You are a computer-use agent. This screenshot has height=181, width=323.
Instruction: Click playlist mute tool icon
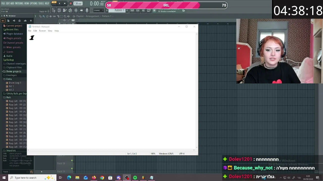(x=51, y=16)
